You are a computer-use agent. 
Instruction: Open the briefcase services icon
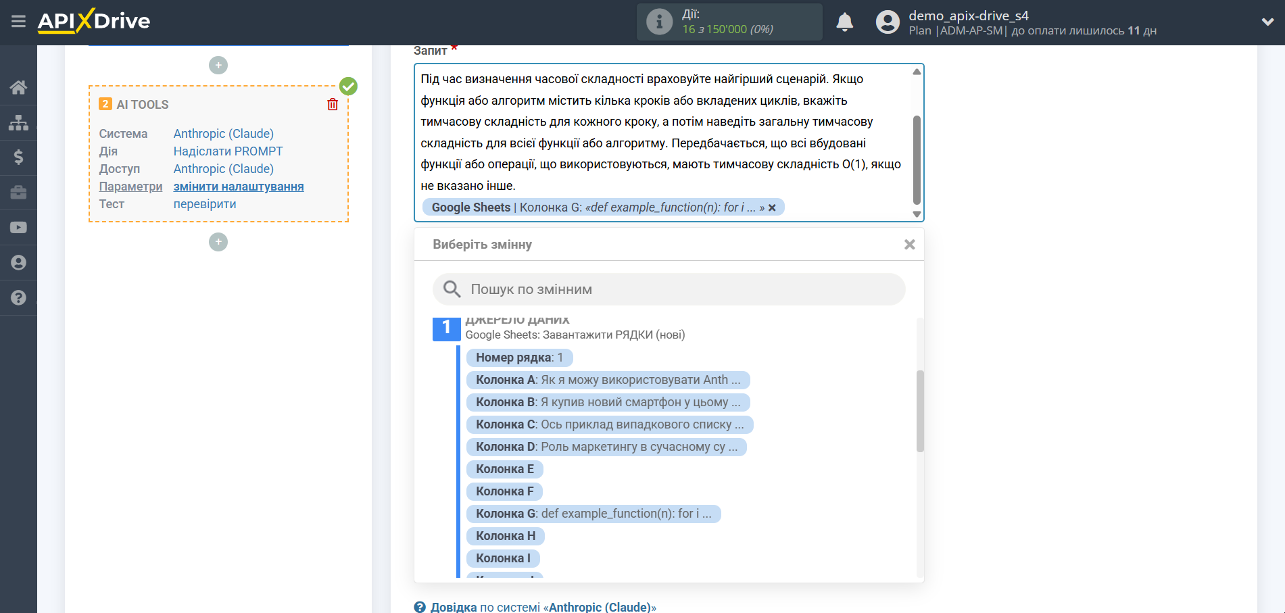[x=18, y=193]
